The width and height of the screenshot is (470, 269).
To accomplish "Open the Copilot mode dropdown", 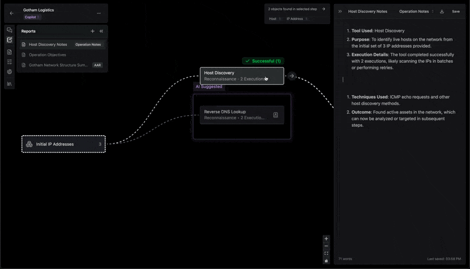I will click(32, 18).
